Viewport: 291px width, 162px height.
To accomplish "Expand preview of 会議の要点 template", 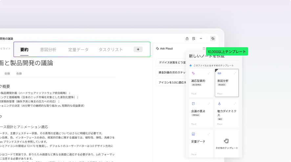I will click(209, 104).
